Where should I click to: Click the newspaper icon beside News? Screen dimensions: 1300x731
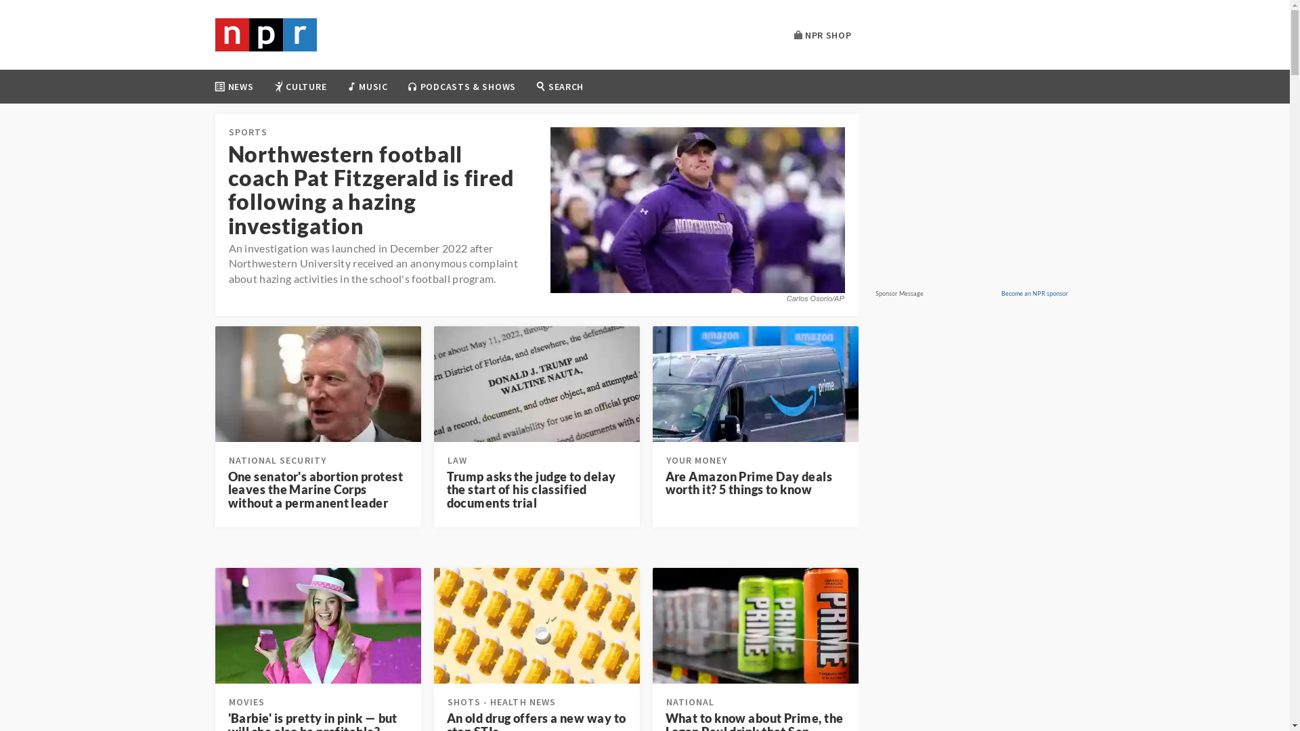click(x=219, y=87)
